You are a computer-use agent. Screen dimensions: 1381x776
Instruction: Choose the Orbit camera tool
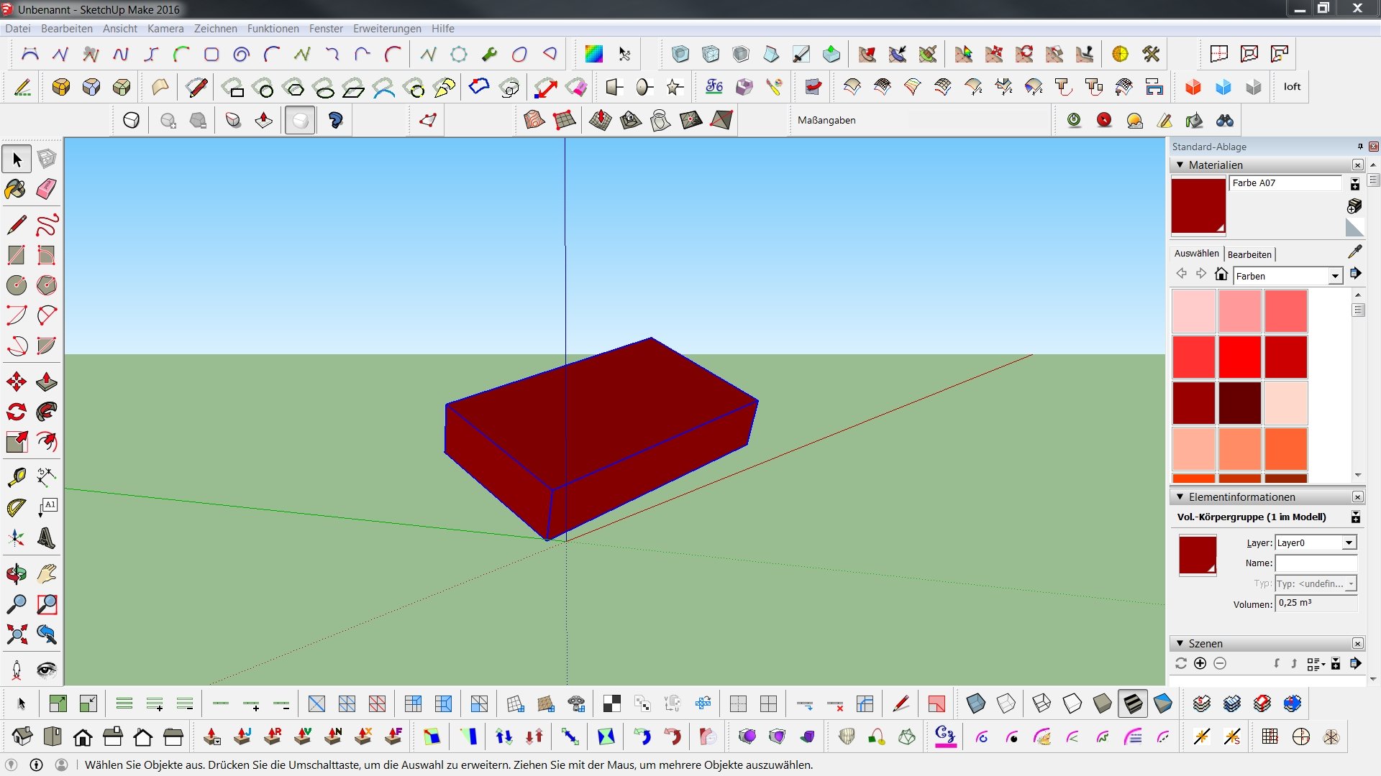point(16,573)
